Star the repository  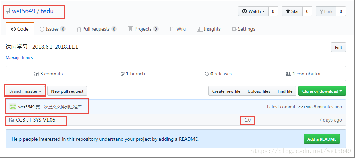tap(292, 11)
